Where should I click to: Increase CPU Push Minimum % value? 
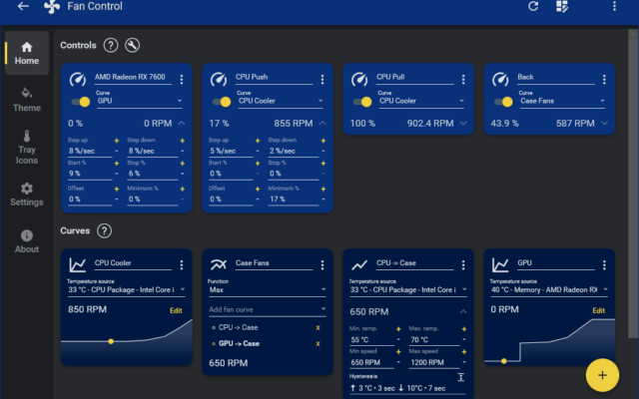(x=323, y=189)
